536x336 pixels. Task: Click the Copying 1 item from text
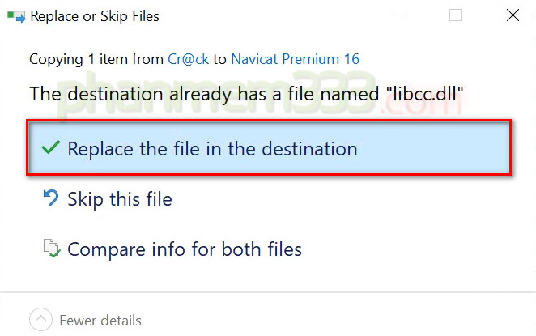coord(96,59)
